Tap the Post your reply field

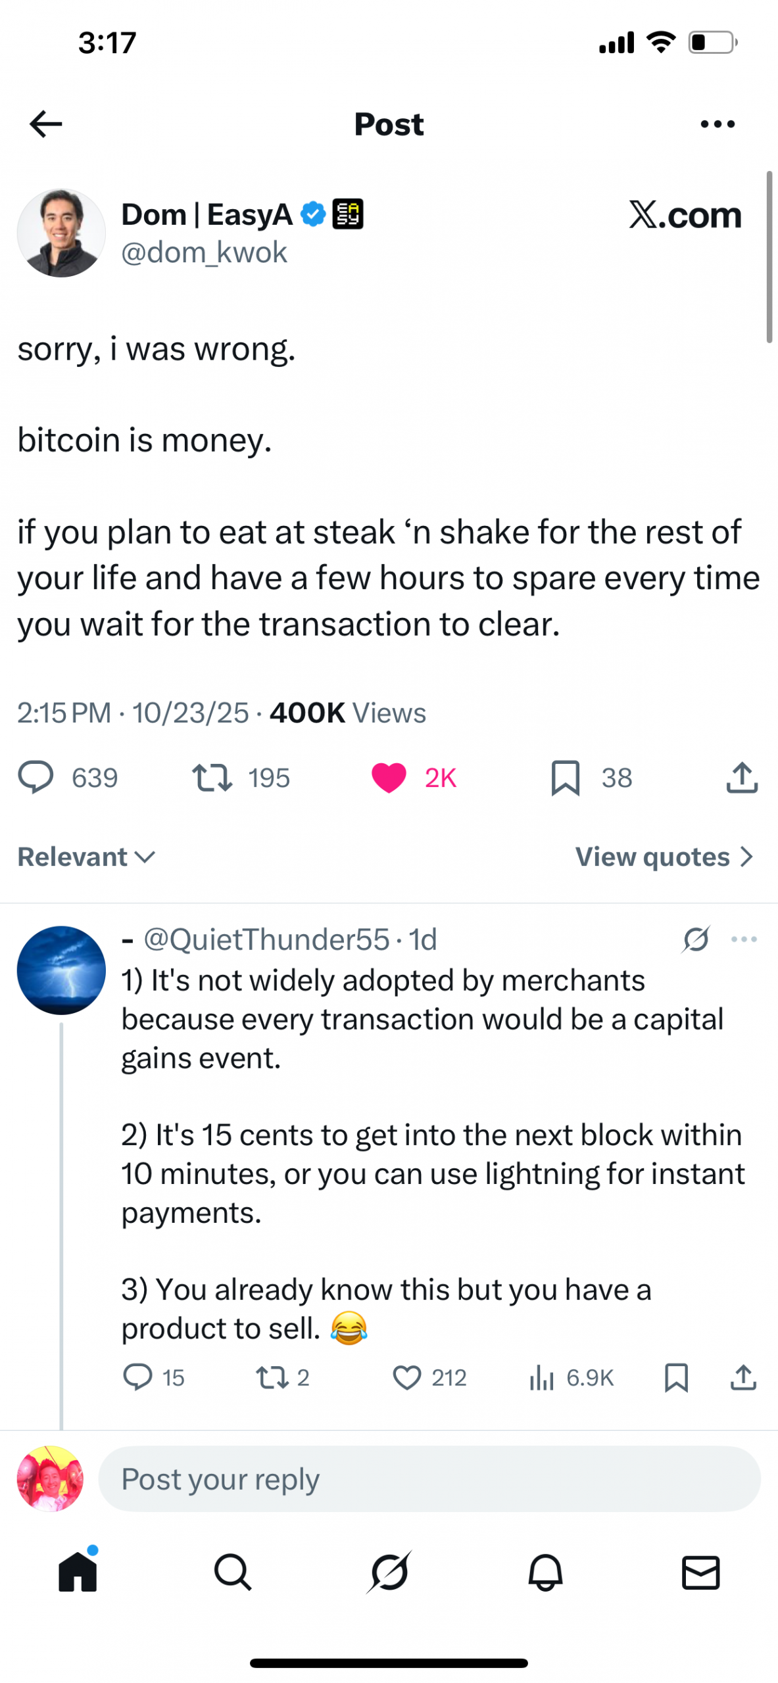tap(429, 1479)
